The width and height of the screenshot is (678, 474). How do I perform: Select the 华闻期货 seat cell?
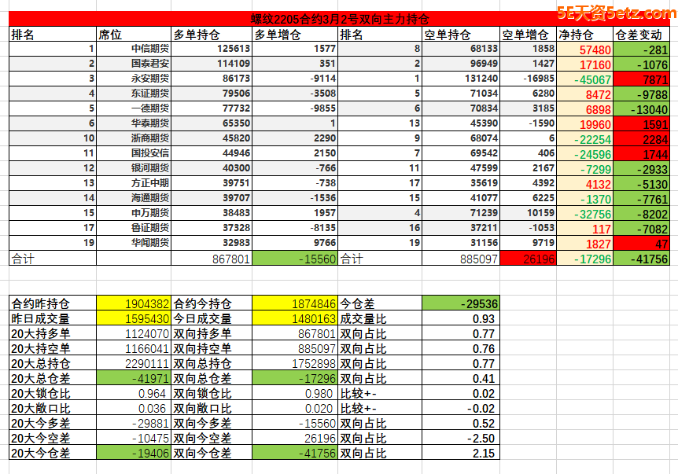click(x=133, y=243)
